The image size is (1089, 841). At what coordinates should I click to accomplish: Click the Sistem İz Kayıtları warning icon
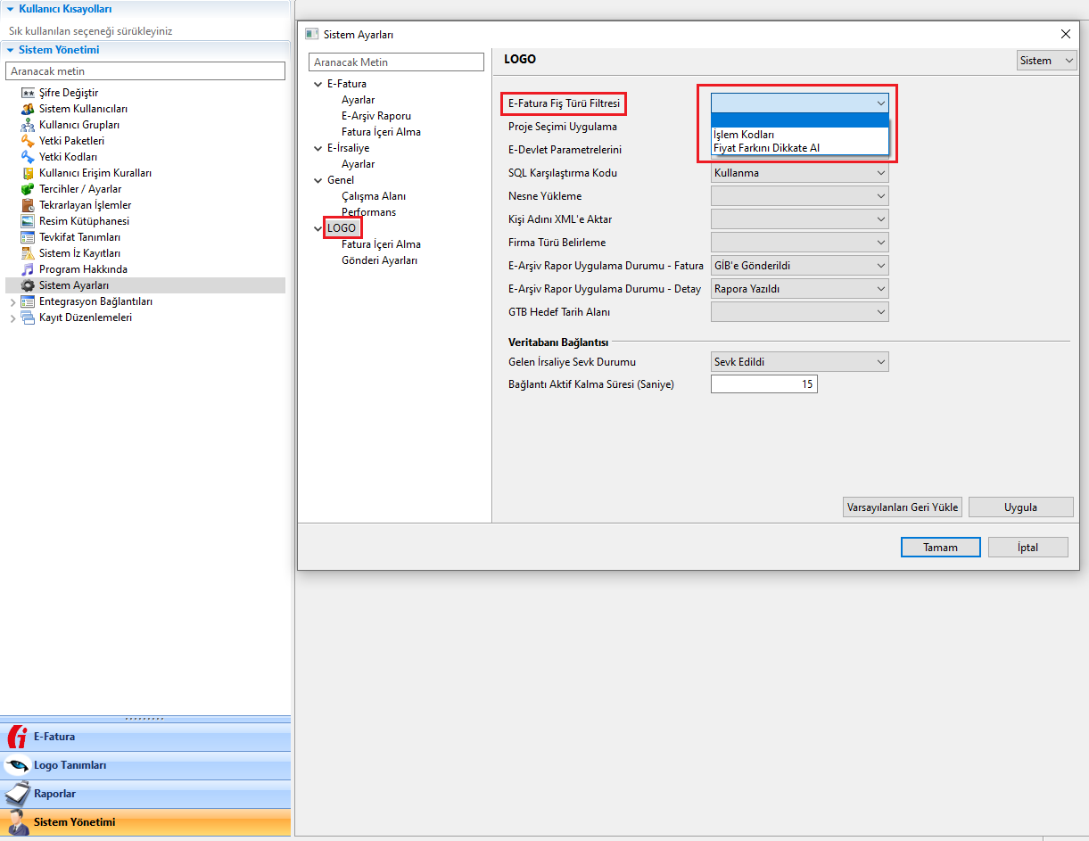[28, 253]
